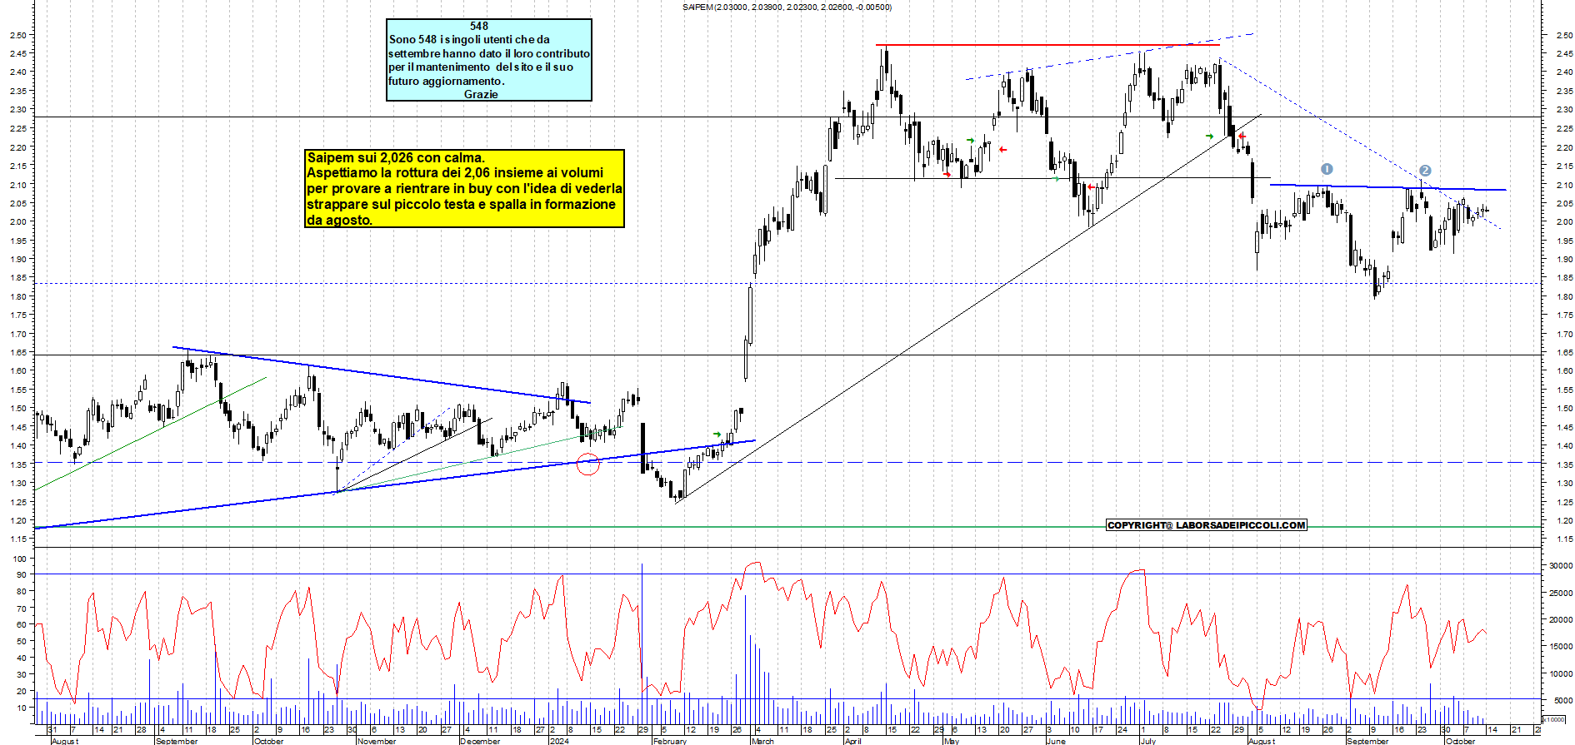Click the 'July' label on the time axis
The image size is (1575, 745).
[x=1148, y=741]
